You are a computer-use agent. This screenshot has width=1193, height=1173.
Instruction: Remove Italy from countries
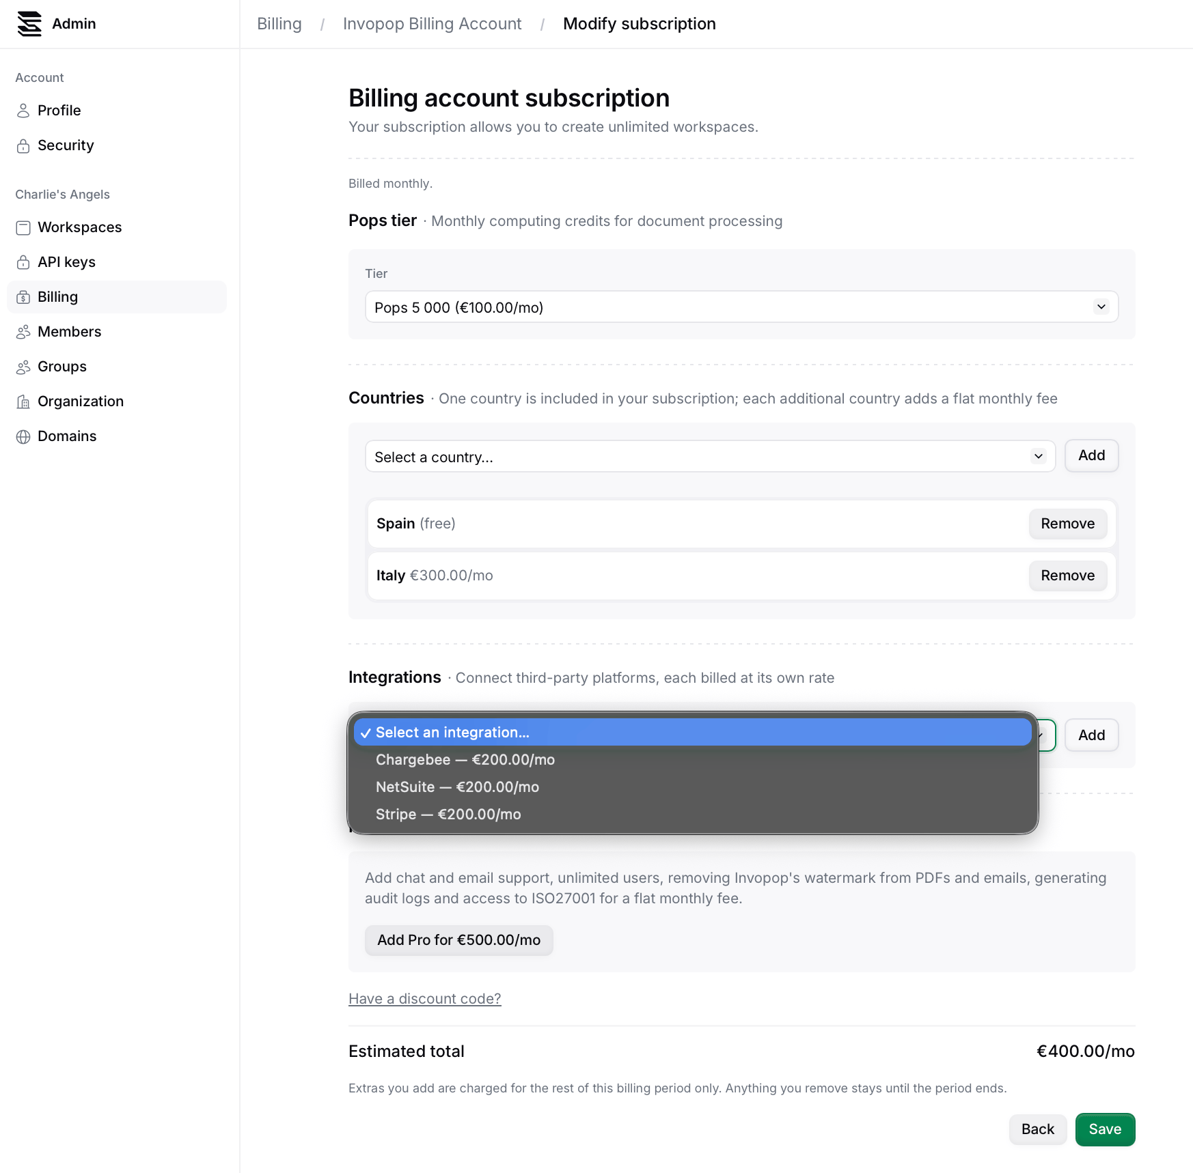pos(1067,576)
